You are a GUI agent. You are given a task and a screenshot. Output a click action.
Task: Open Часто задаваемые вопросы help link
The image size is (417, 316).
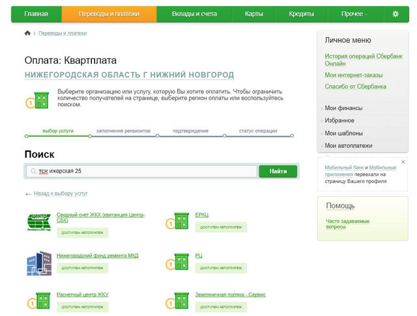(x=347, y=224)
